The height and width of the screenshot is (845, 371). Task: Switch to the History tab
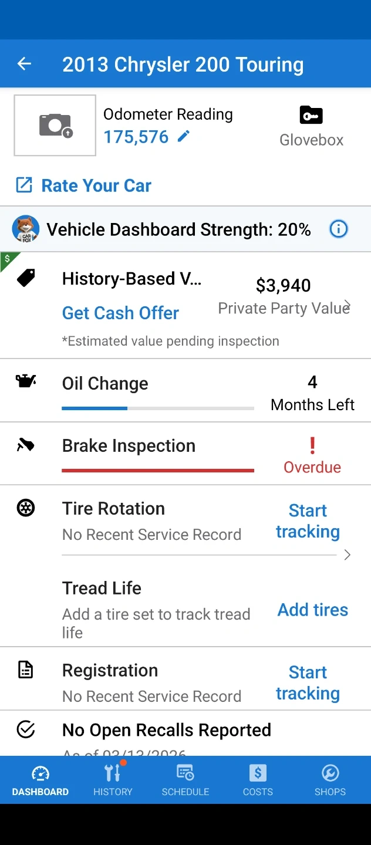113,779
